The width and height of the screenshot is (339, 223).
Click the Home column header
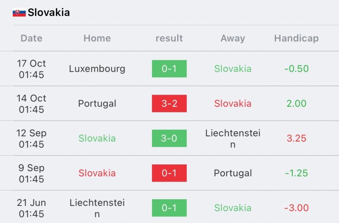tap(97, 38)
